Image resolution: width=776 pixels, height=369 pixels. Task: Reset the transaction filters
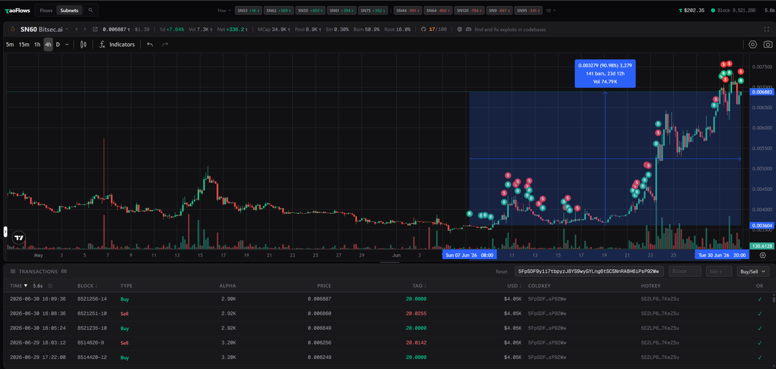coord(502,271)
